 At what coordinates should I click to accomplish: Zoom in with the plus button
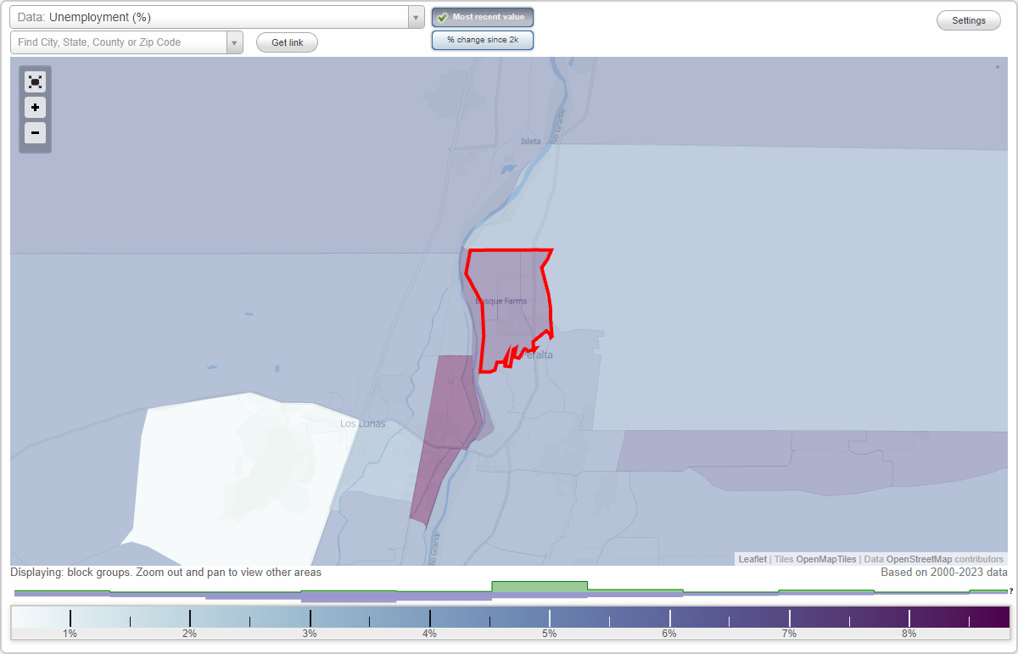coord(35,108)
